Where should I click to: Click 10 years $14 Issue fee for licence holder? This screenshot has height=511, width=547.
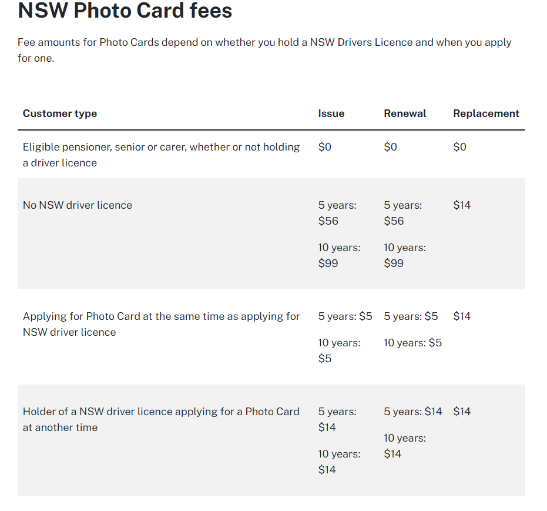(339, 462)
